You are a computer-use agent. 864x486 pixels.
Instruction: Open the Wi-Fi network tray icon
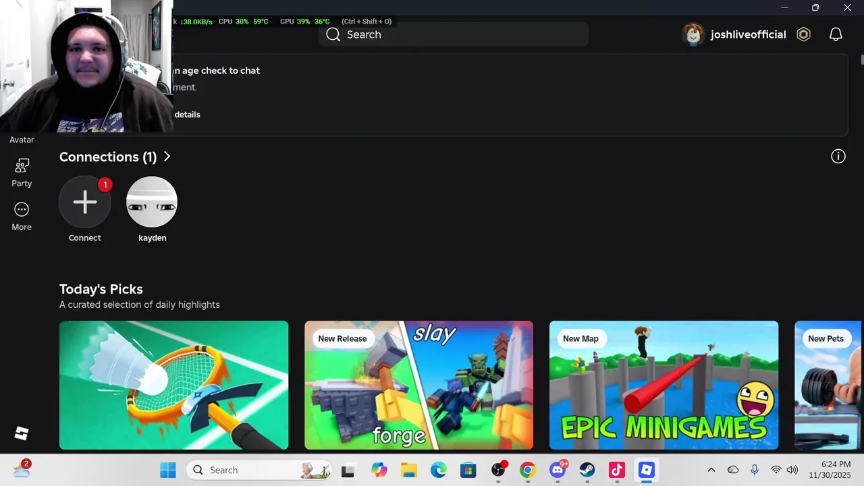776,470
